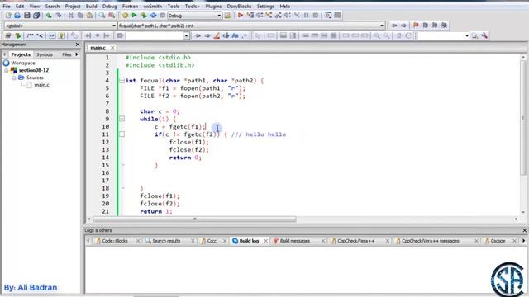This screenshot has width=529, height=297.
Task: Open the <global> scope dropdown
Action: (60, 26)
